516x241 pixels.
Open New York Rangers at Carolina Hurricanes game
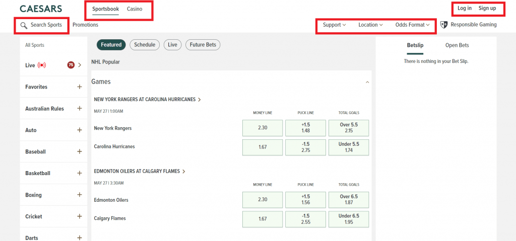[148, 99]
